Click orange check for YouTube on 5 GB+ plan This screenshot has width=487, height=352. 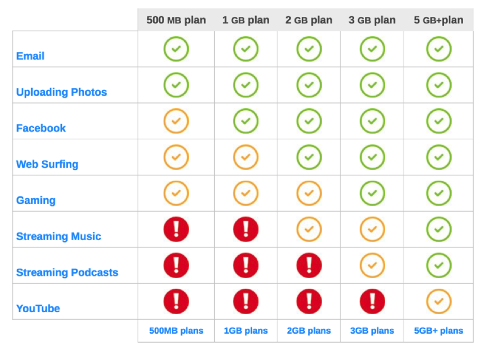click(438, 301)
